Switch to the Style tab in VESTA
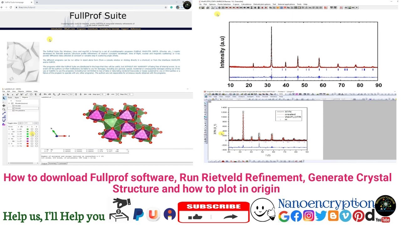Viewport: 401px width, 225px height. tap(17, 97)
